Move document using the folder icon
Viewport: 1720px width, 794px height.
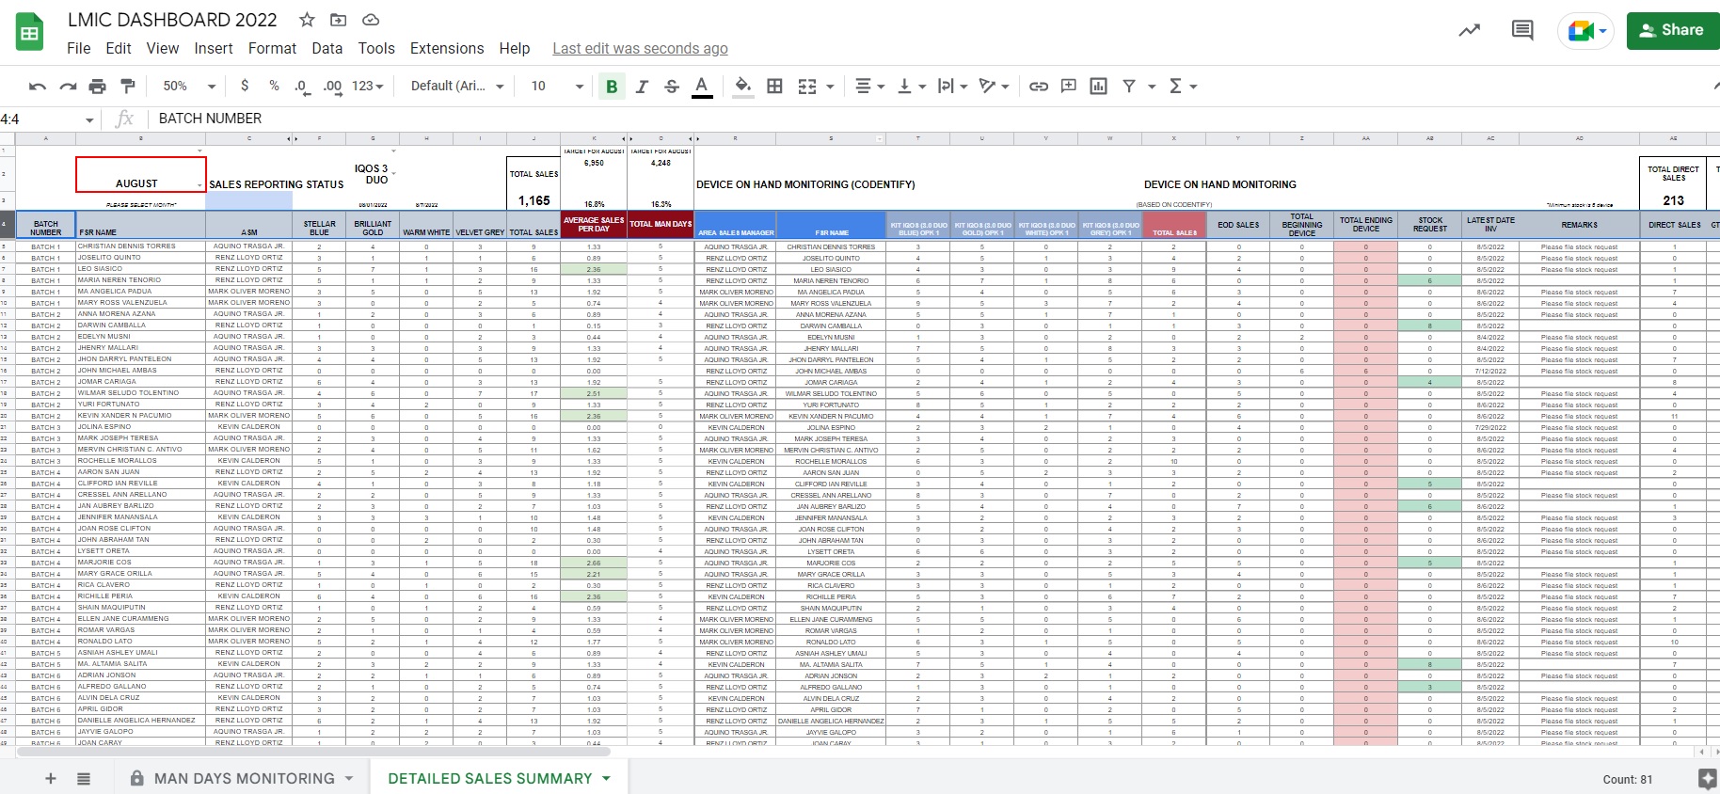pyautogui.click(x=339, y=20)
